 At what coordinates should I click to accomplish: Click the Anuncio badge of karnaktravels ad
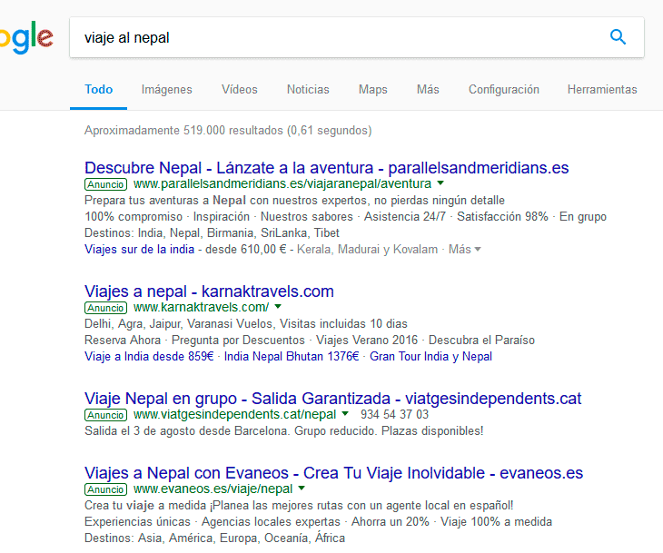105,308
